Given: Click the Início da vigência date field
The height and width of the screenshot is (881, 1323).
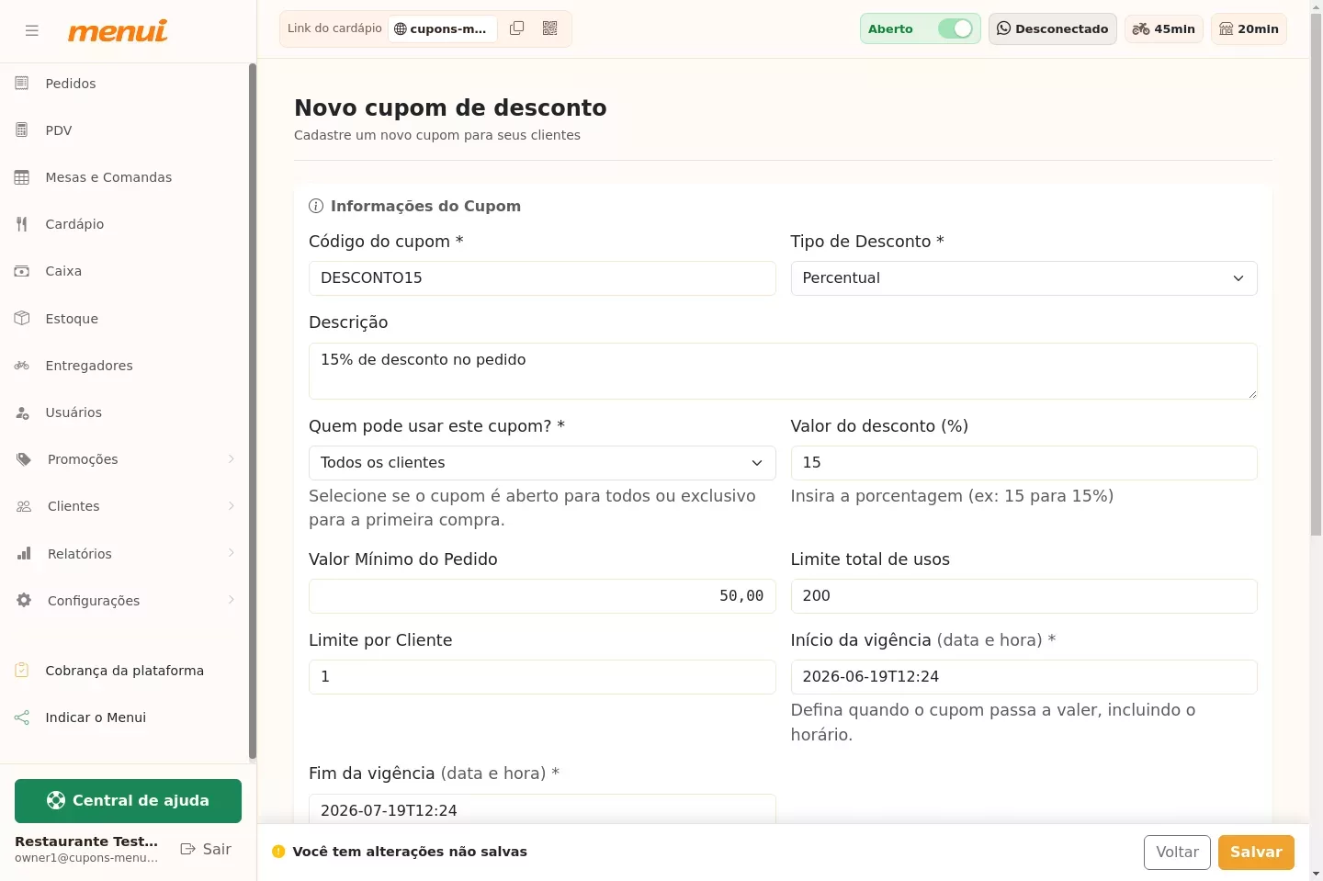Looking at the screenshot, I should point(1023,677).
